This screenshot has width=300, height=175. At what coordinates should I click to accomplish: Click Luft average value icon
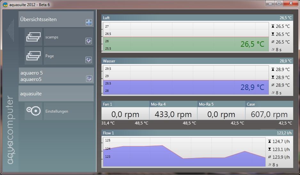click(273, 42)
